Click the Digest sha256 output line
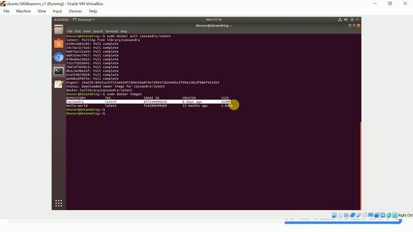Viewport: 413px width, 232px height. [x=143, y=82]
